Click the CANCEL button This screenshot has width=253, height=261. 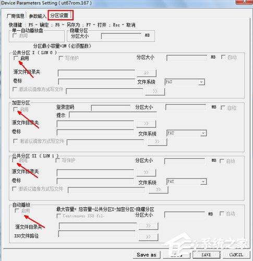[x=236, y=255]
